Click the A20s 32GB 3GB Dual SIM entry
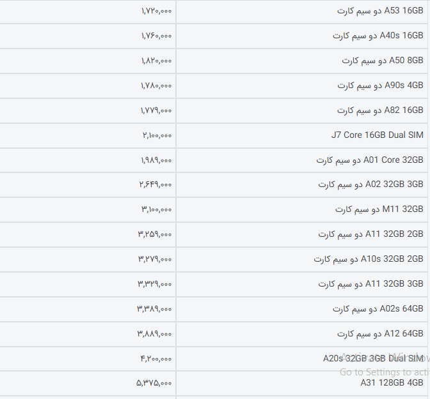 coord(373,359)
